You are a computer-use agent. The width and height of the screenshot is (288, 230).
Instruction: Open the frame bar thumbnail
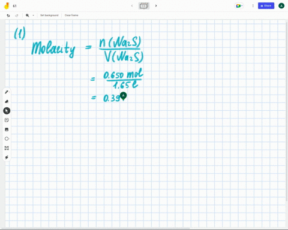pos(144,6)
